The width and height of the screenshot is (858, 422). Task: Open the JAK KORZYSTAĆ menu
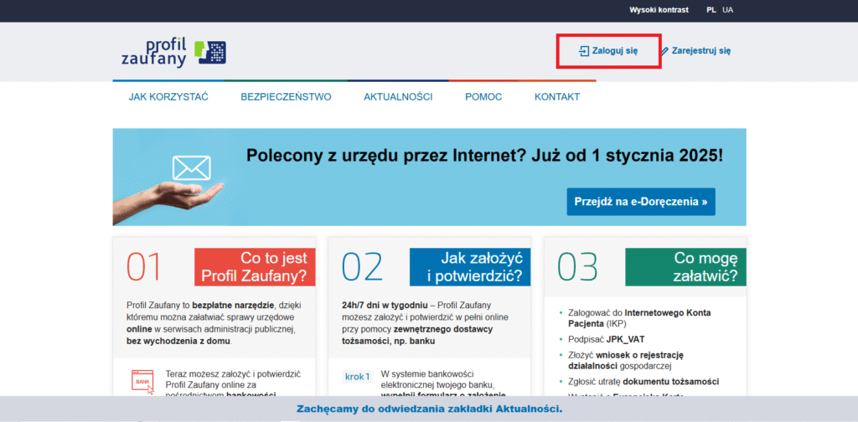pos(168,97)
